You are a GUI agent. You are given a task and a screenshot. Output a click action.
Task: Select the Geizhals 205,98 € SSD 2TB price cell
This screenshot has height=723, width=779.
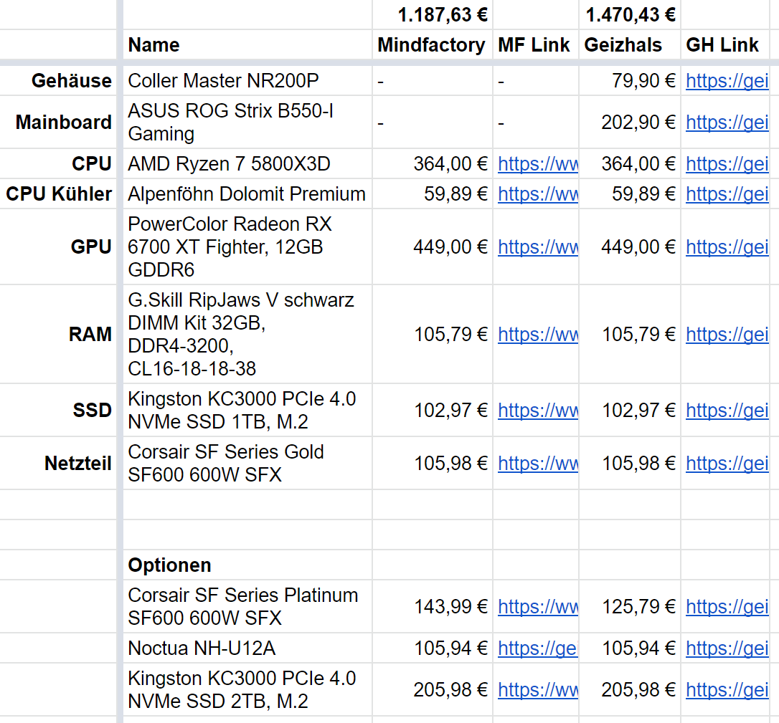point(630,690)
